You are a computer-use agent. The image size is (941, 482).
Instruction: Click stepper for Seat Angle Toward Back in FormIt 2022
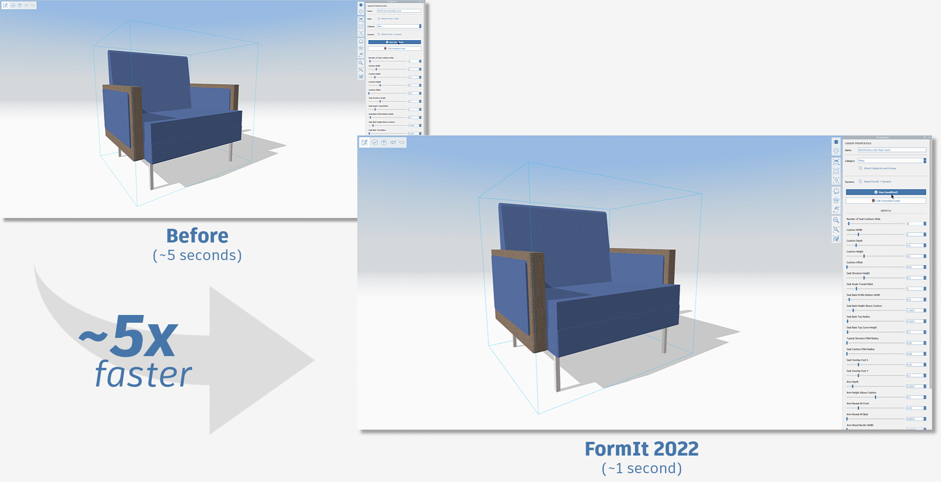coord(925,289)
